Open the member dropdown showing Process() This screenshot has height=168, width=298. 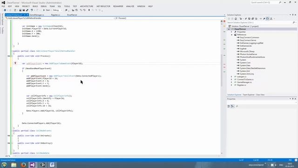click(169, 18)
